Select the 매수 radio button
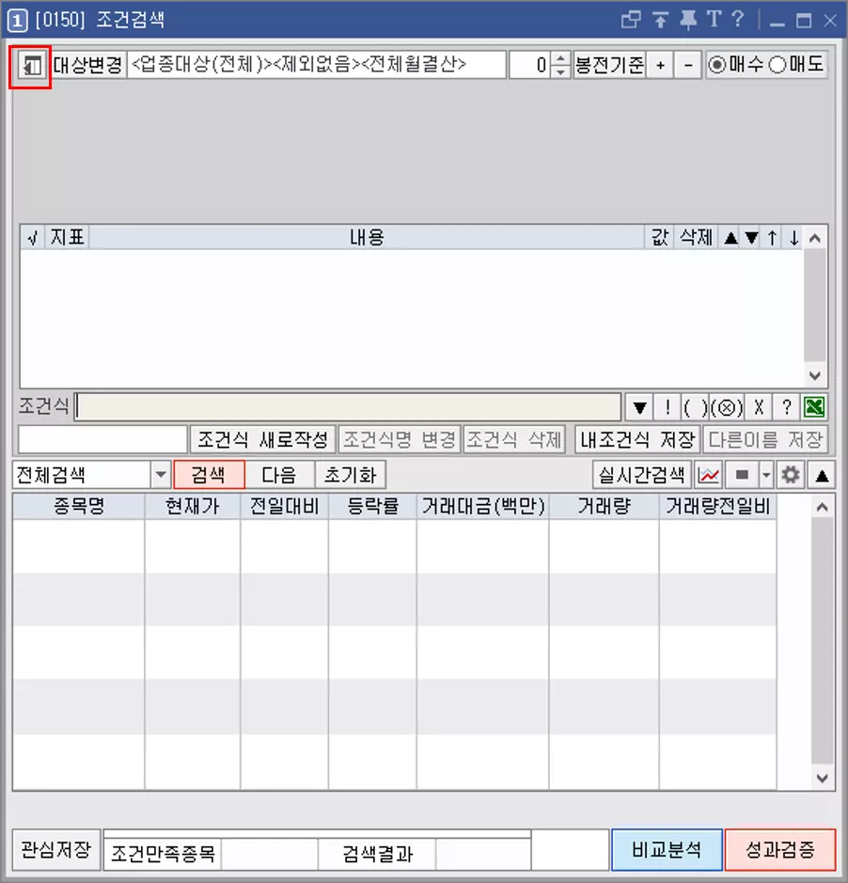Screen dimensions: 848x883 716,65
